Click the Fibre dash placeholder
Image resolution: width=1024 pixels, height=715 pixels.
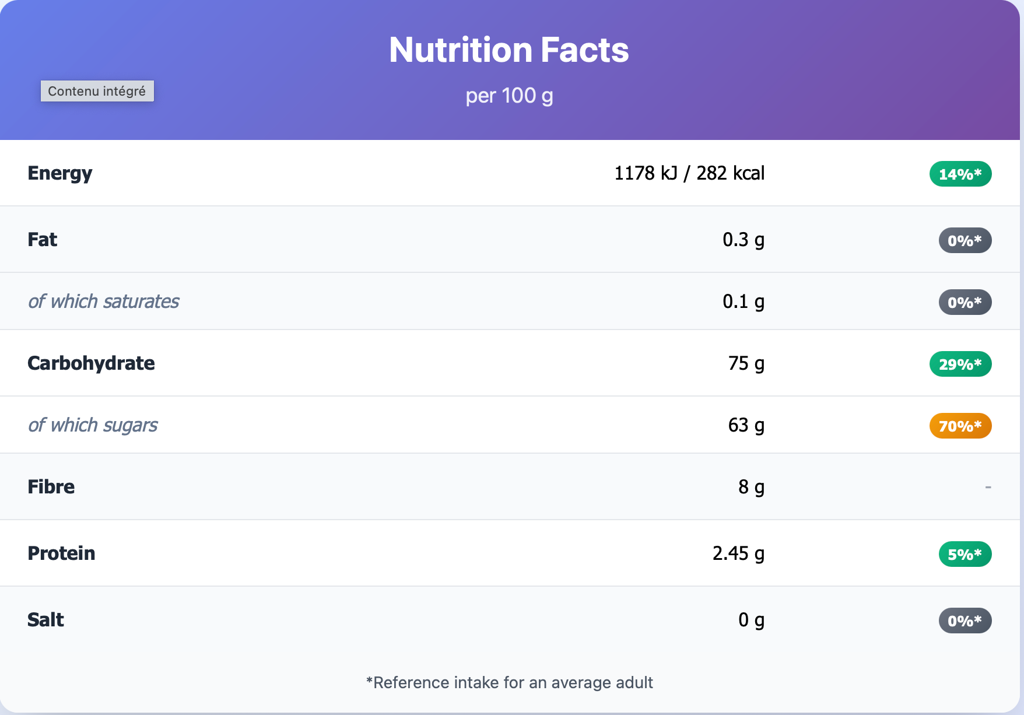(988, 487)
